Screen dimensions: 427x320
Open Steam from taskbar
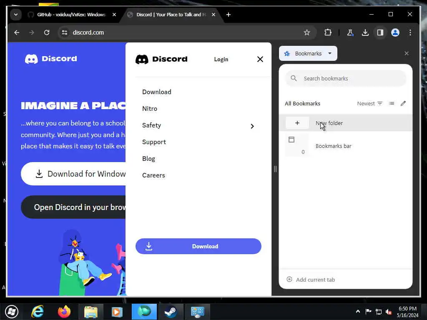click(x=171, y=312)
